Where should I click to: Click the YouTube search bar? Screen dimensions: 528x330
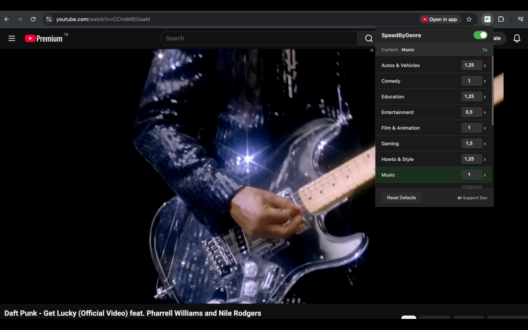click(x=259, y=38)
